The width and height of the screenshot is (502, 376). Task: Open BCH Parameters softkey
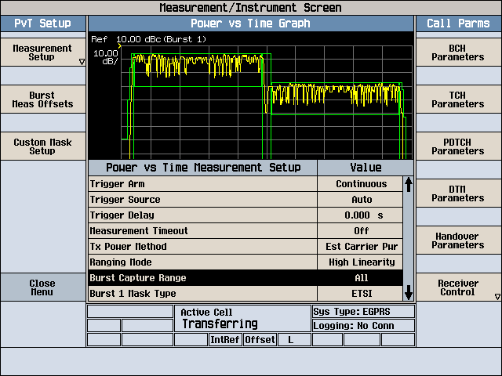[459, 52]
